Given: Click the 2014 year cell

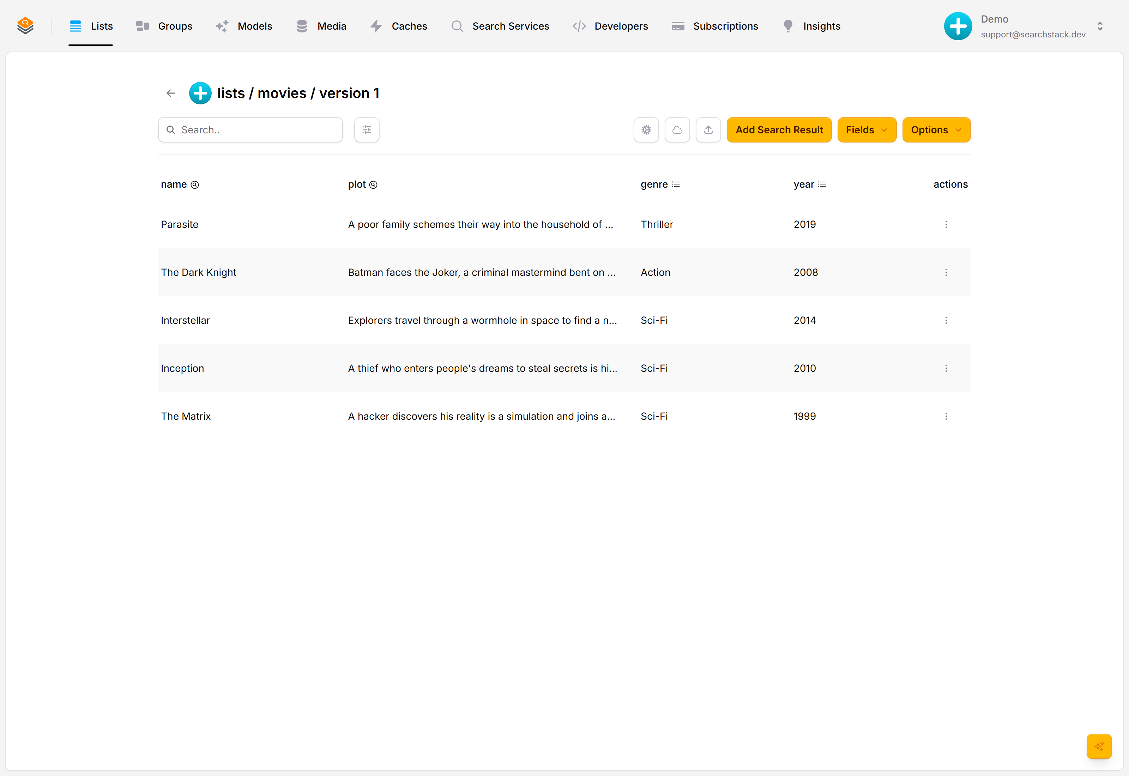Looking at the screenshot, I should [x=805, y=320].
